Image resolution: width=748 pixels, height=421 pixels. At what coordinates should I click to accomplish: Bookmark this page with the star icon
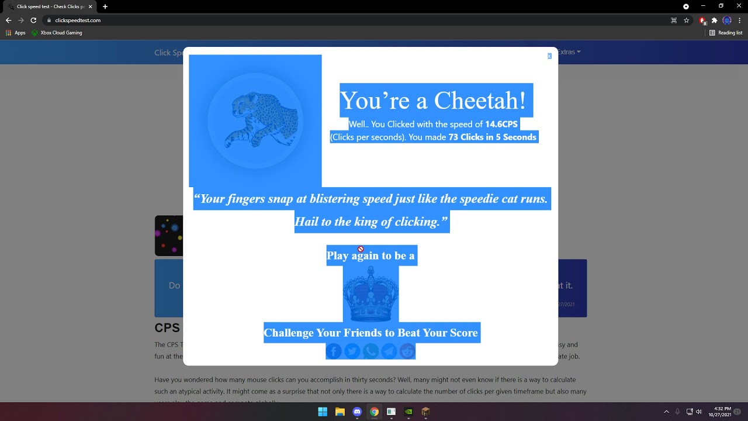[687, 20]
